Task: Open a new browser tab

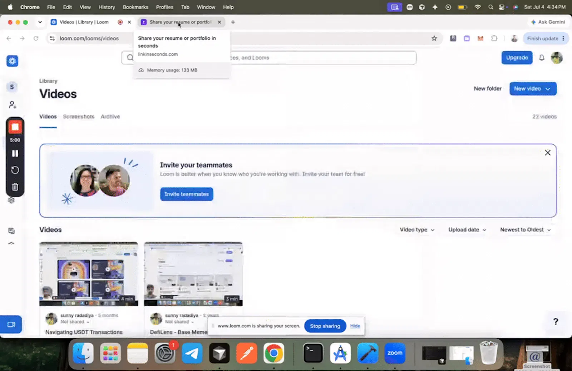Action: [x=233, y=22]
